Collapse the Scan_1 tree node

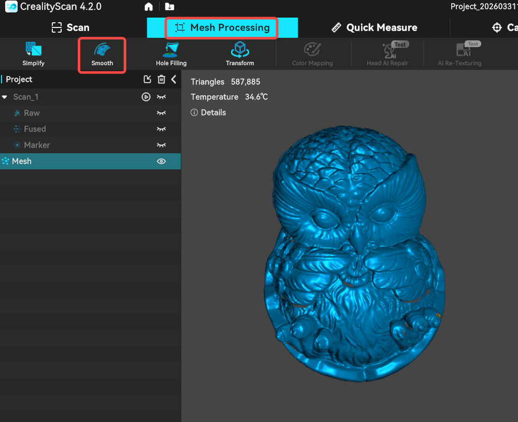coord(5,97)
